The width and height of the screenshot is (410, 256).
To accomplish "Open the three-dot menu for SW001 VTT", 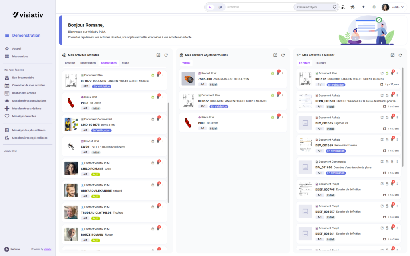I will (x=163, y=141).
